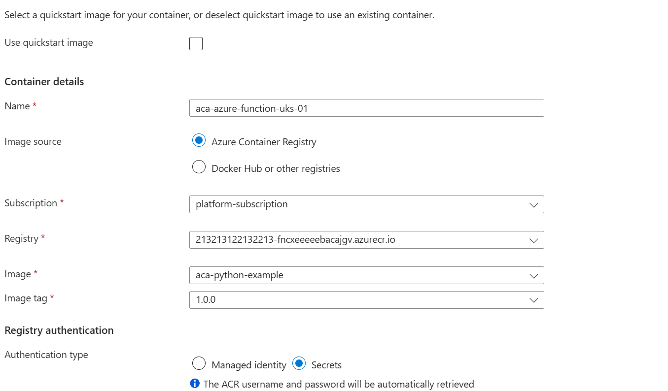The width and height of the screenshot is (668, 391).
Task: Click the Secrets label text
Action: (x=326, y=365)
